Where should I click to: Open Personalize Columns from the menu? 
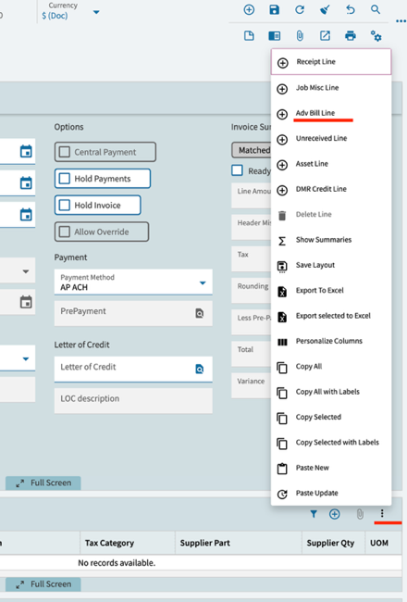(331, 342)
